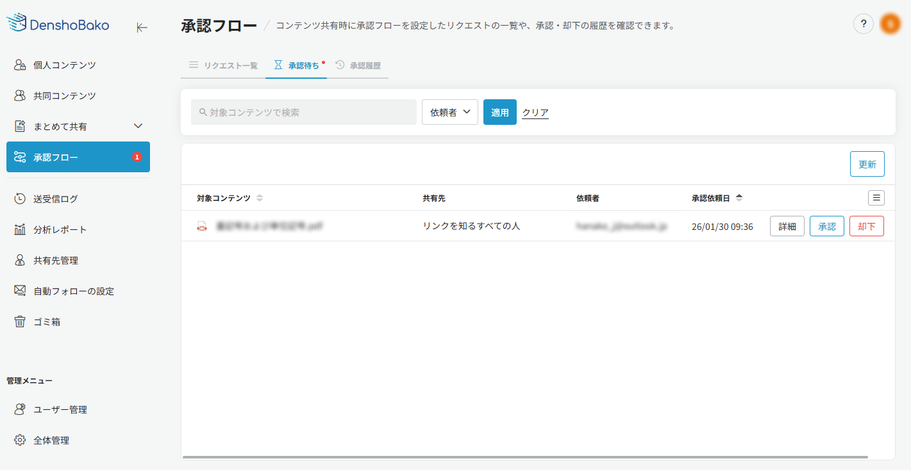Click the PDF file icon in the row
The height and width of the screenshot is (470, 911).
pos(202,226)
